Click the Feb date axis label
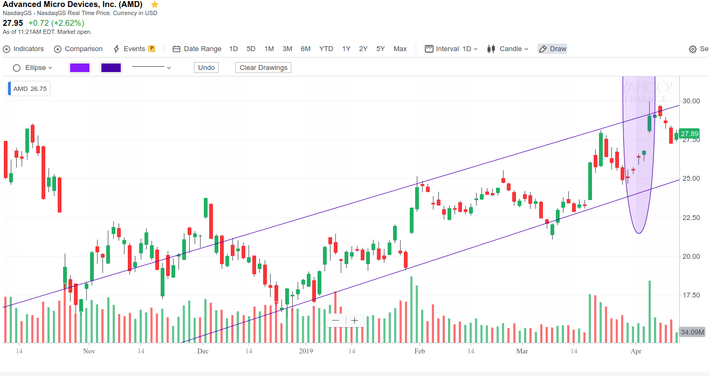This screenshot has width=709, height=376. click(x=419, y=351)
